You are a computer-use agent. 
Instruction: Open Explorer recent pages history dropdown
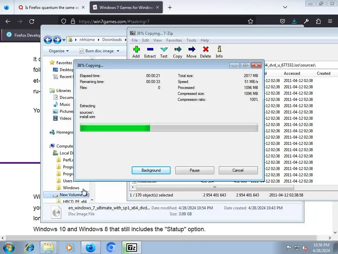(64, 40)
